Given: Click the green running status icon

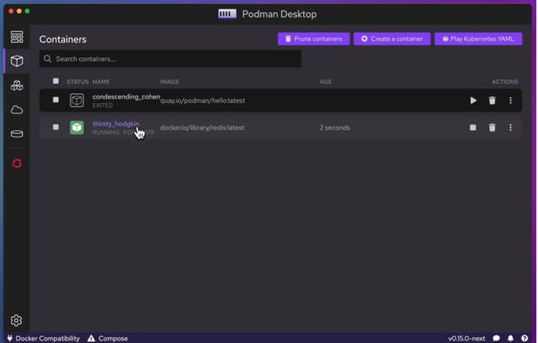Looking at the screenshot, I should [77, 128].
